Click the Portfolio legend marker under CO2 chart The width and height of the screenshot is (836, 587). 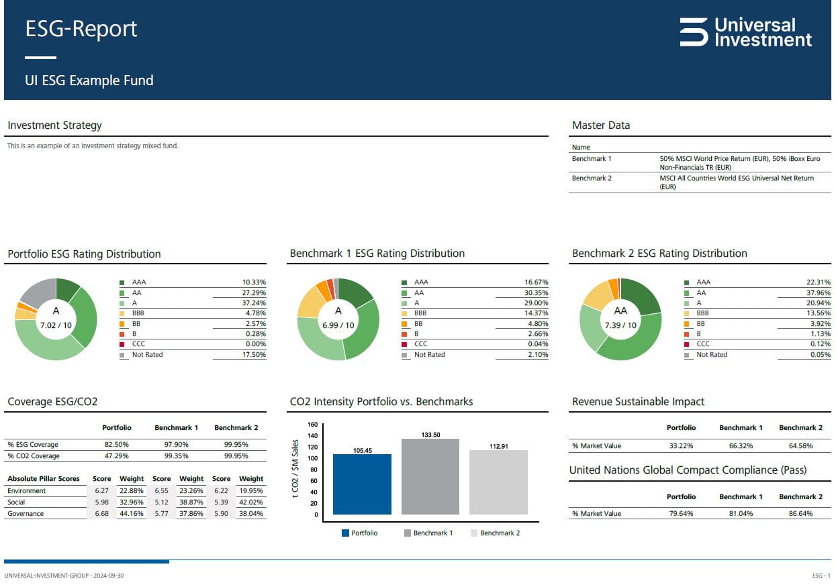tap(344, 533)
